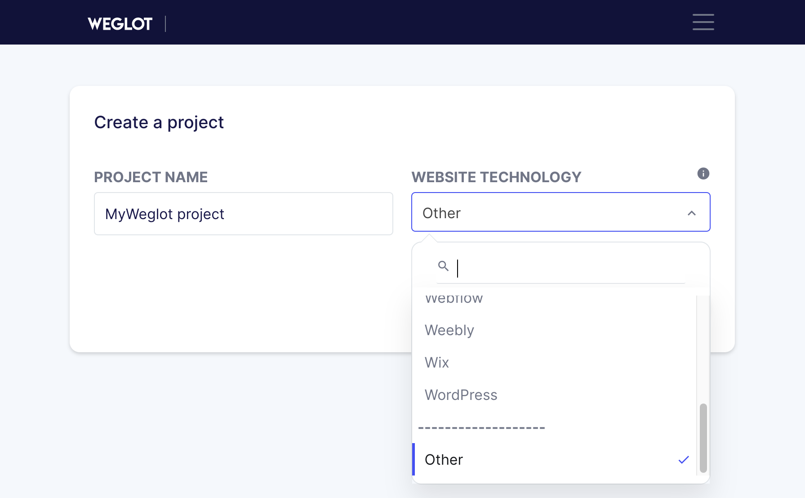
Task: Click the Website Technology select showing Other
Action: tap(560, 212)
